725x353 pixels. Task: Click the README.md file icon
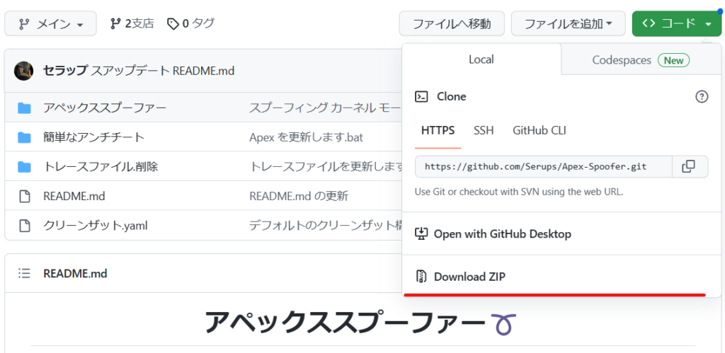point(24,196)
